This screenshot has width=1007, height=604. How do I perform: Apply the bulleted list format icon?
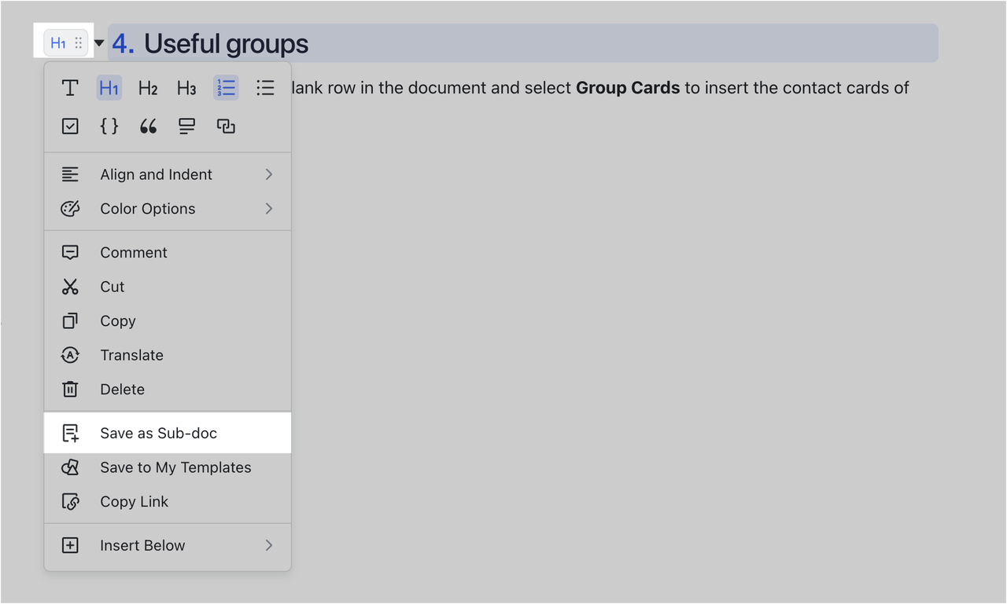(265, 88)
